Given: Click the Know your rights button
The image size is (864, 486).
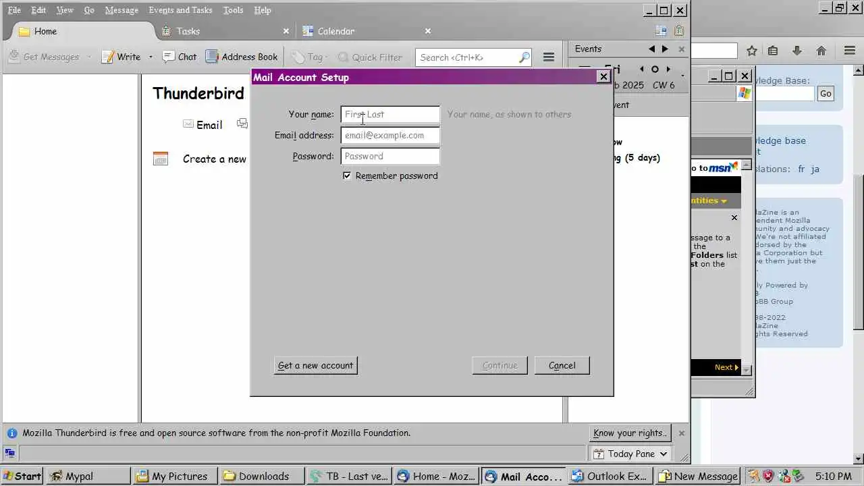Looking at the screenshot, I should (630, 433).
